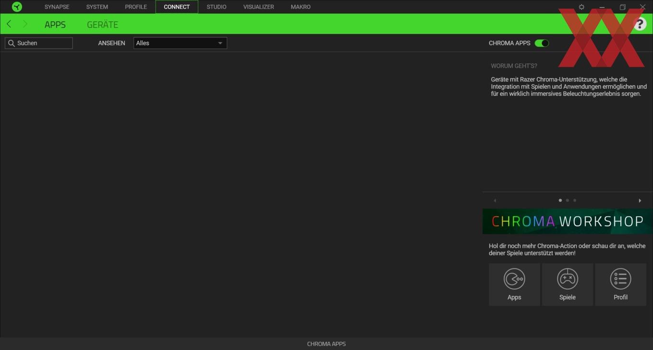This screenshot has height=350, width=653.
Task: Switch to the Visualizer tab
Action: (259, 7)
